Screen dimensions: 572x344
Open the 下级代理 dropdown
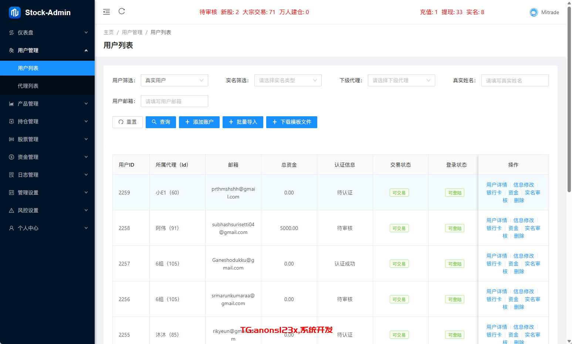coord(401,80)
